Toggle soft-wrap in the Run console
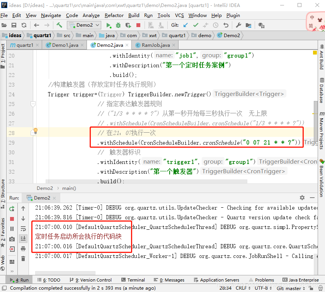 pos(23,229)
